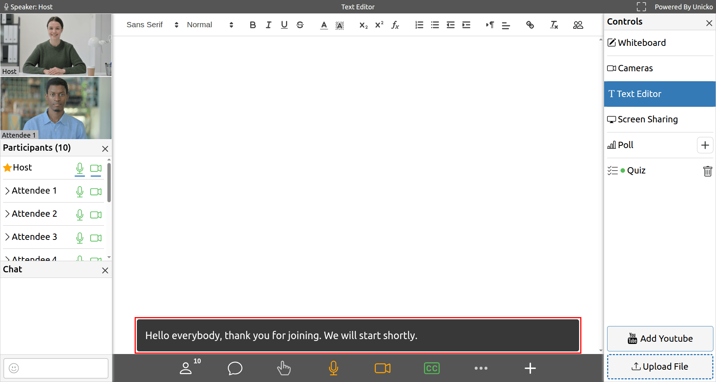Image resolution: width=716 pixels, height=382 pixels.
Task: Toggle the Host's microphone in participants list
Action: pyautogui.click(x=80, y=169)
